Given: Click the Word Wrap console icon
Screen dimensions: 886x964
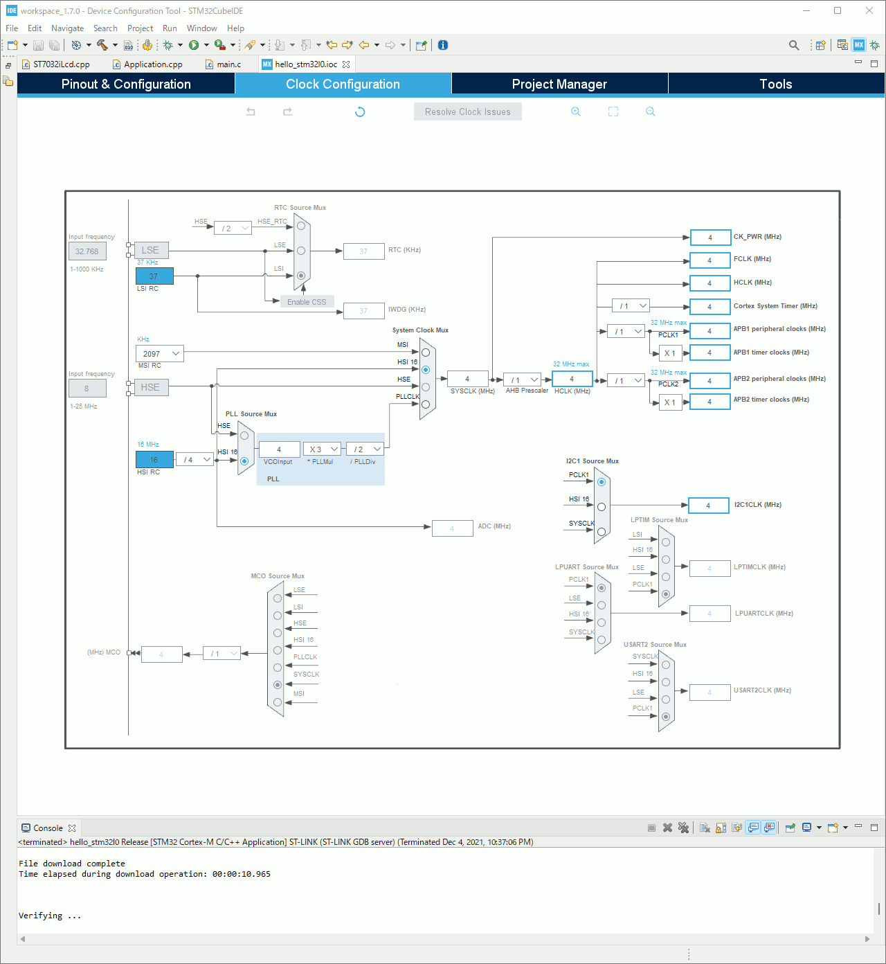Looking at the screenshot, I should (x=736, y=828).
